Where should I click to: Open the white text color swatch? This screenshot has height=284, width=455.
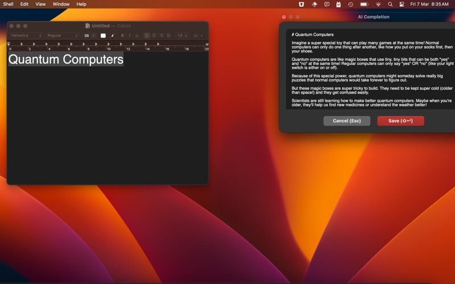pos(103,36)
